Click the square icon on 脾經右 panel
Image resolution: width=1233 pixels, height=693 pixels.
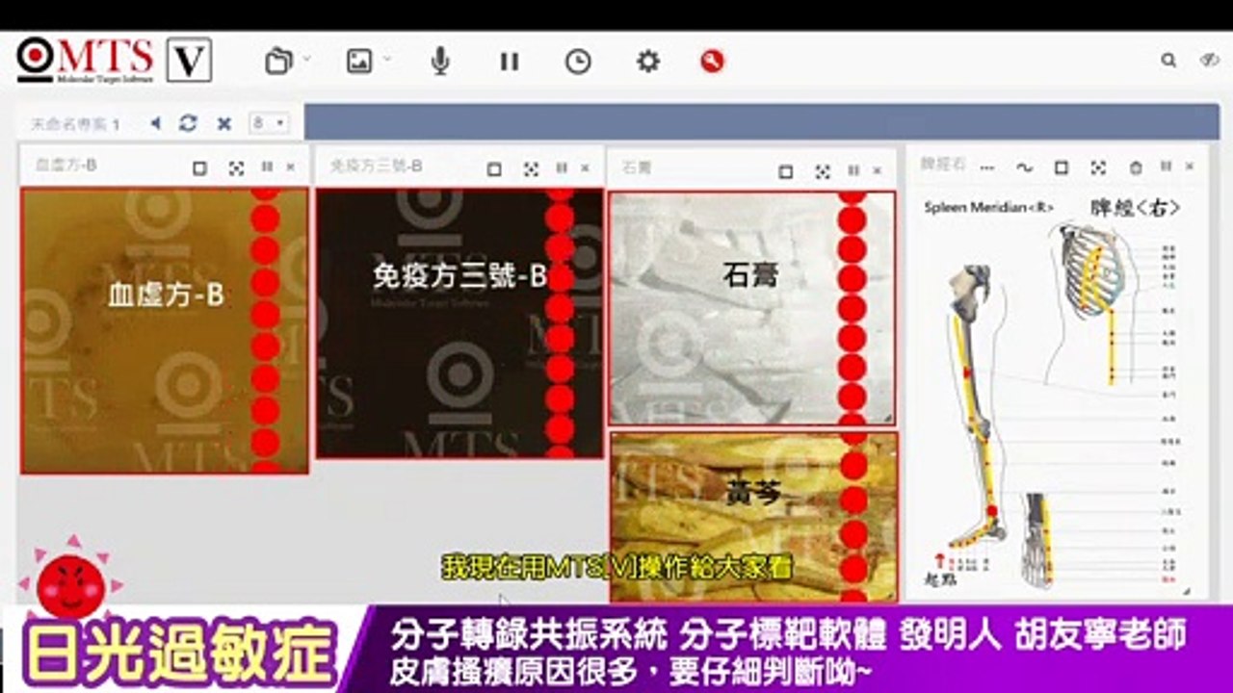[1061, 167]
